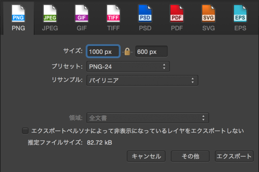This screenshot has width=259, height=172.
Task: Open the 領域 dropdown showing 全文書
Action: [148, 118]
